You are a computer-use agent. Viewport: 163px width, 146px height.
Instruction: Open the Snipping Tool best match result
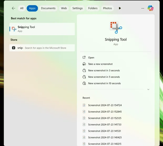point(42,29)
